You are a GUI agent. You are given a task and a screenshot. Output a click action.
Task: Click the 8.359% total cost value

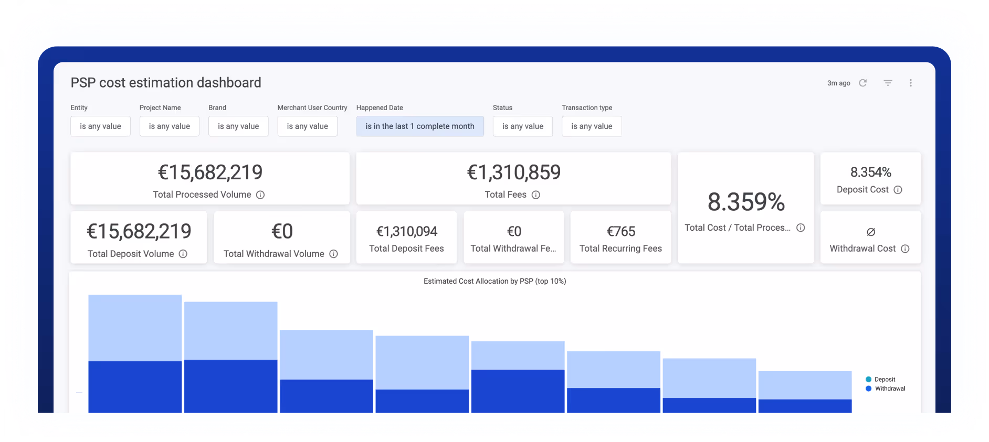tap(746, 202)
